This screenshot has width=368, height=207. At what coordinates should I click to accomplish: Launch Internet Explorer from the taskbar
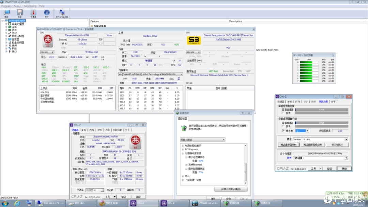[17, 203]
